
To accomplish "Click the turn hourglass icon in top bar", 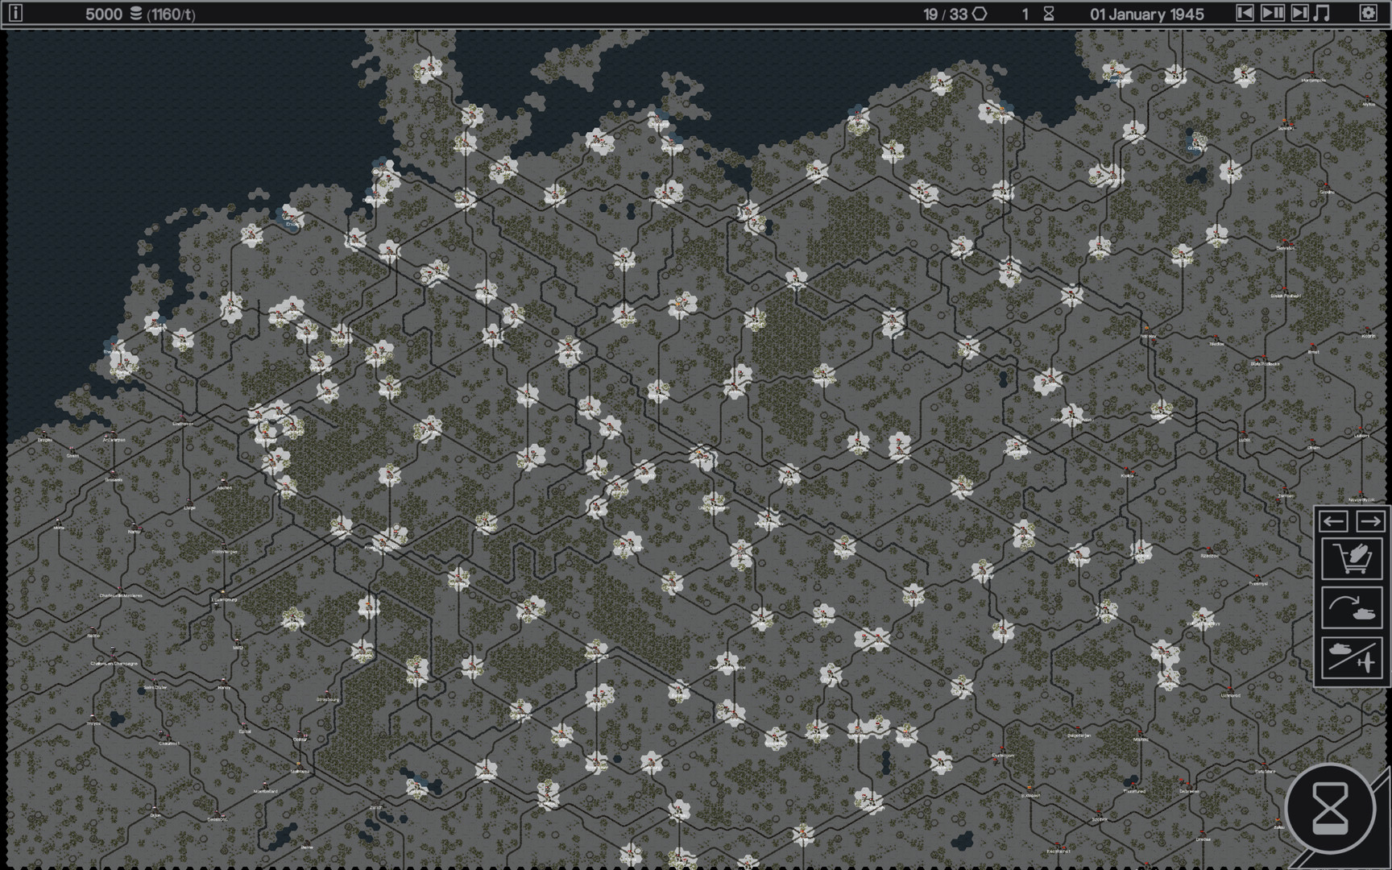I will 1048,14.
